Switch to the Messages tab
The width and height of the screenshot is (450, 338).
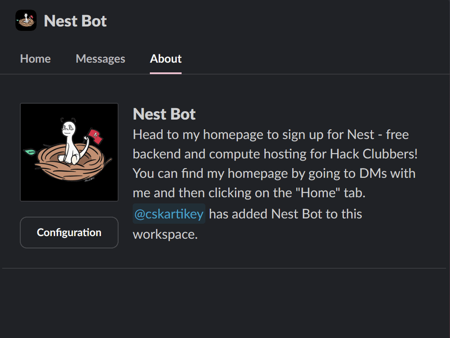click(100, 59)
